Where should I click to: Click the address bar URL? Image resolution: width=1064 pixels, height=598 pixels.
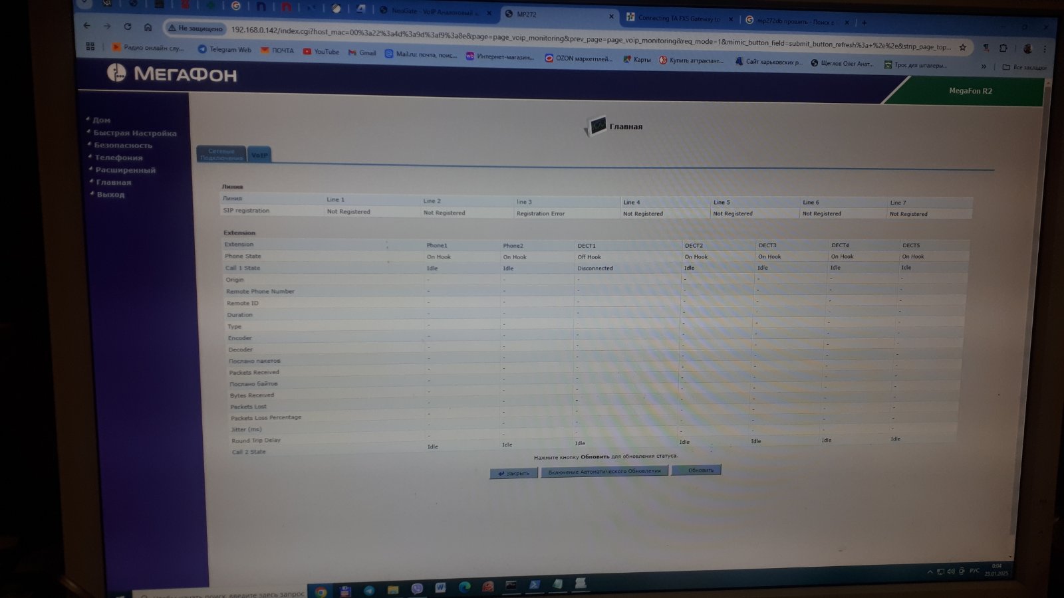(x=591, y=39)
